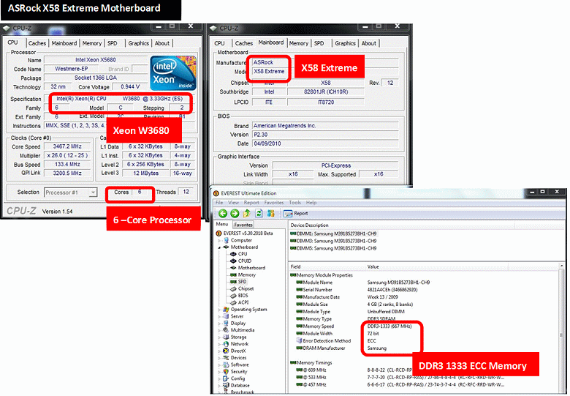Click the Multimedia icon in the tree
The width and height of the screenshot is (570, 396).
point(226,330)
